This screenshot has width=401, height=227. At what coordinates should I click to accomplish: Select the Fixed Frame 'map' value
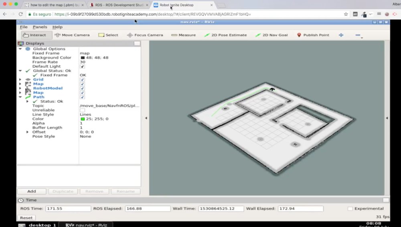(85, 53)
